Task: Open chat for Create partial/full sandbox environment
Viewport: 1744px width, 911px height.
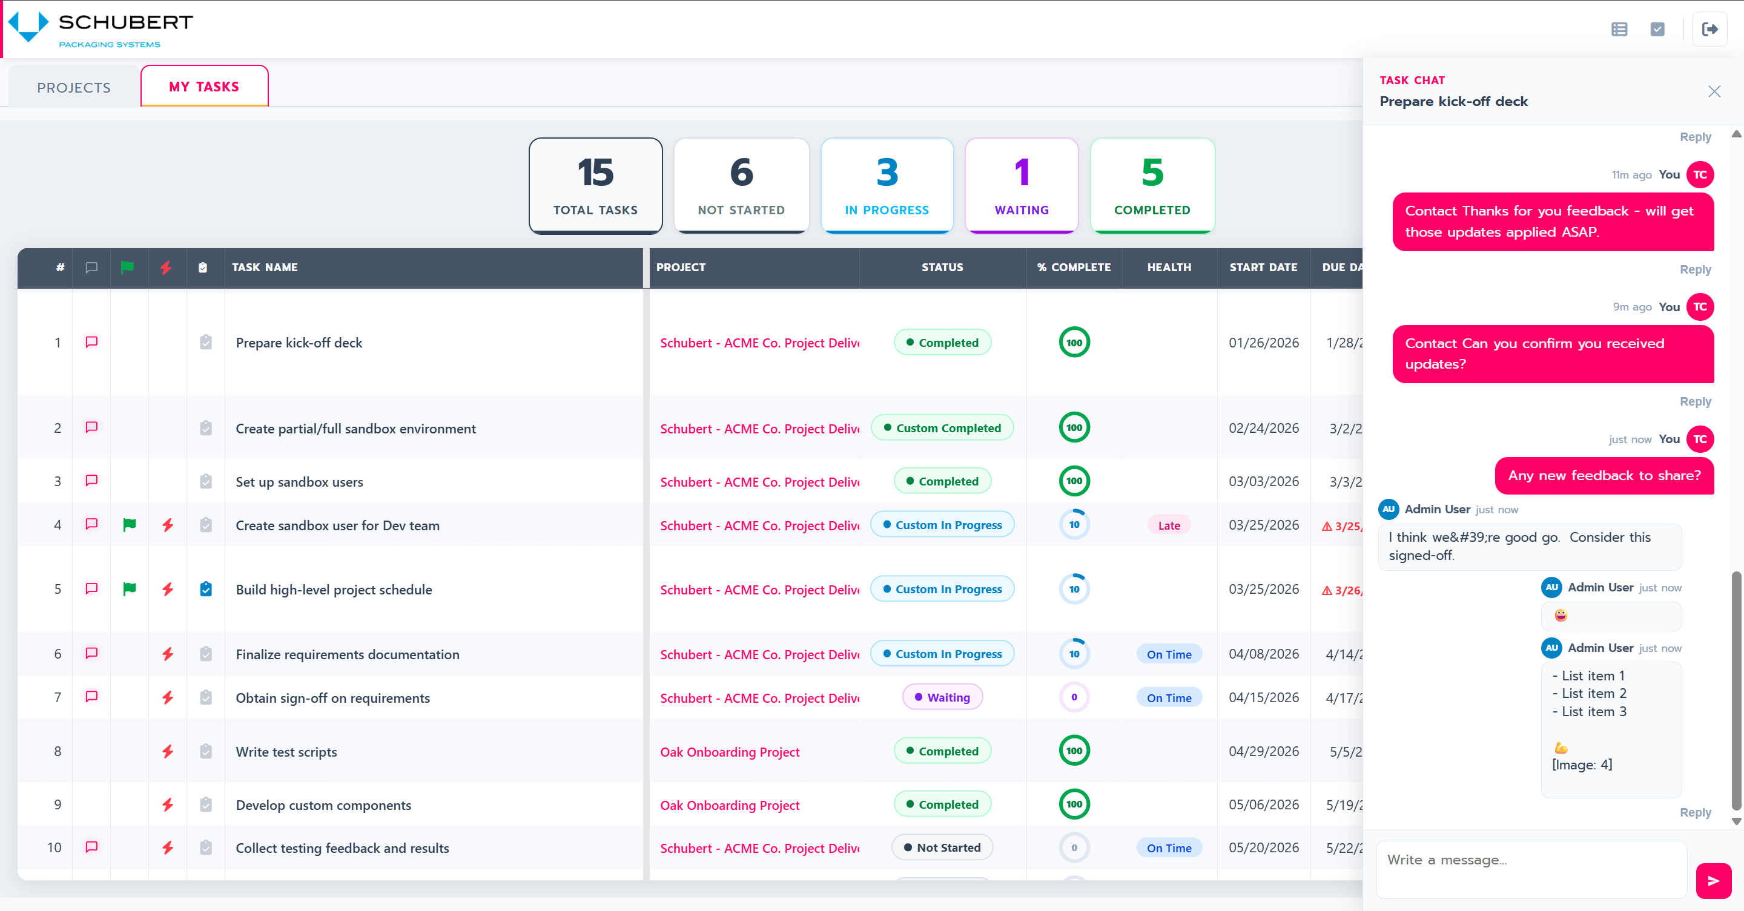Action: (91, 427)
